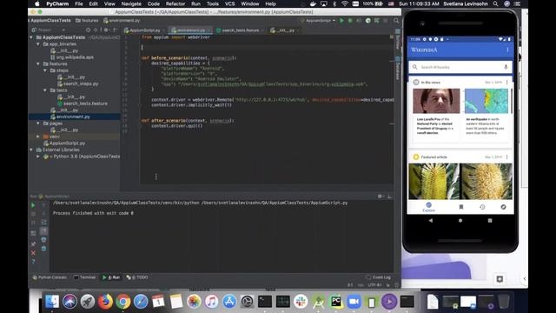
Task: Click the Search Everywhere magnifier in PyCharm
Action: coord(396,21)
